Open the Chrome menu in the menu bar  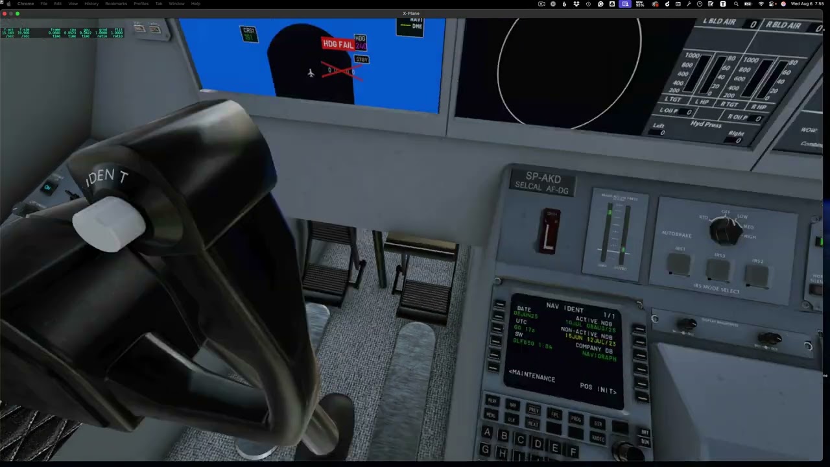(x=25, y=4)
